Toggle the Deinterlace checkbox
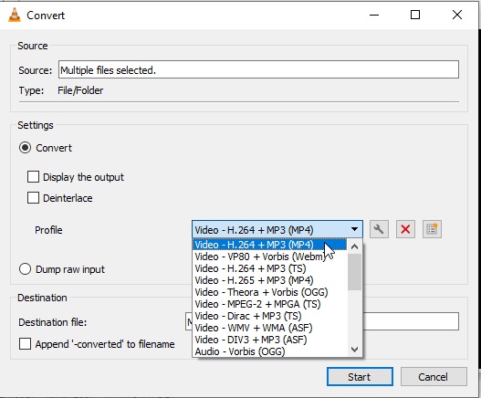Image resolution: width=481 pixels, height=398 pixels. tap(33, 198)
